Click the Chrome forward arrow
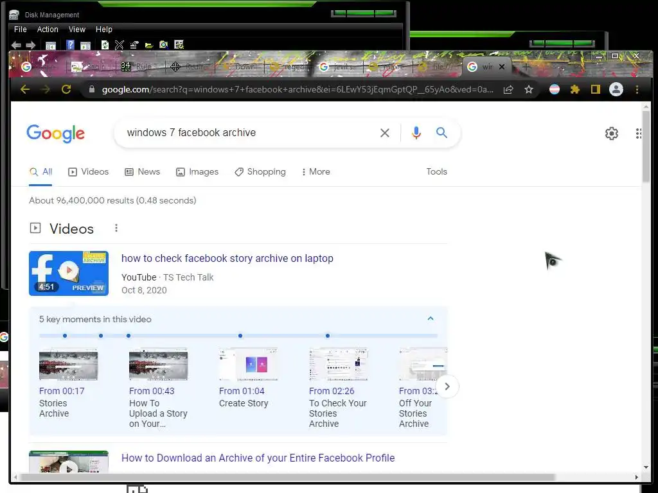The image size is (658, 493). [46, 89]
